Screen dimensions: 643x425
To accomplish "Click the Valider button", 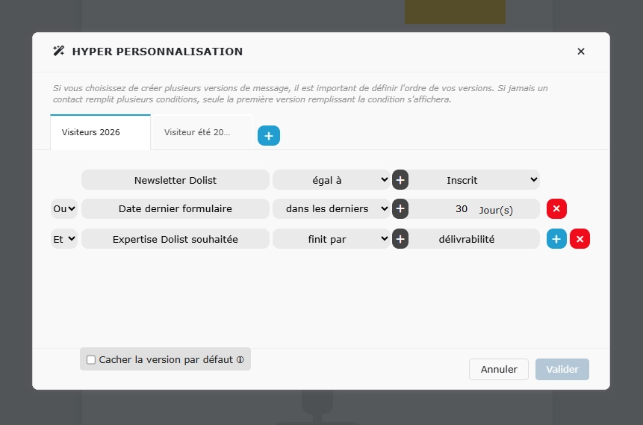I will click(x=562, y=369).
